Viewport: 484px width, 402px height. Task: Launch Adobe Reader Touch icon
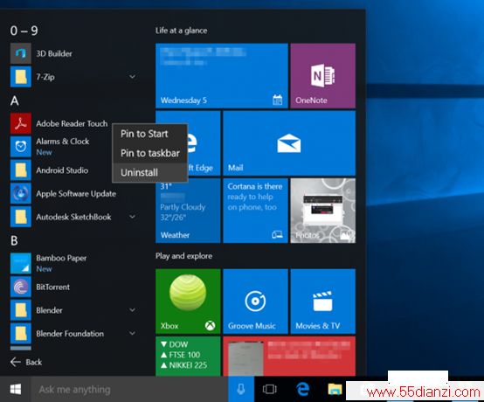pyautogui.click(x=21, y=123)
